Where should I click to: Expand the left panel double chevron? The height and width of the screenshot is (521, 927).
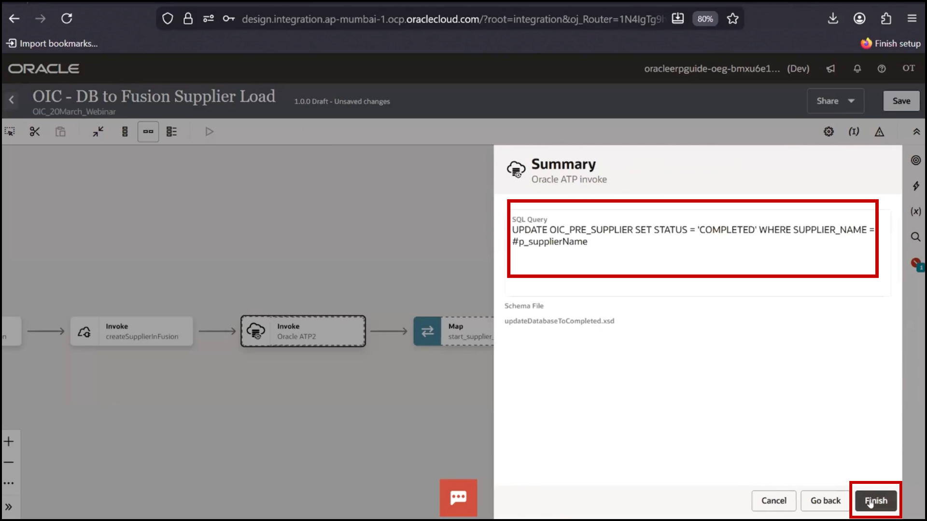pyautogui.click(x=9, y=507)
